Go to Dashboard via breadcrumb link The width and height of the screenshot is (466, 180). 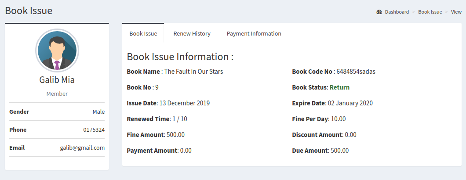tap(397, 12)
